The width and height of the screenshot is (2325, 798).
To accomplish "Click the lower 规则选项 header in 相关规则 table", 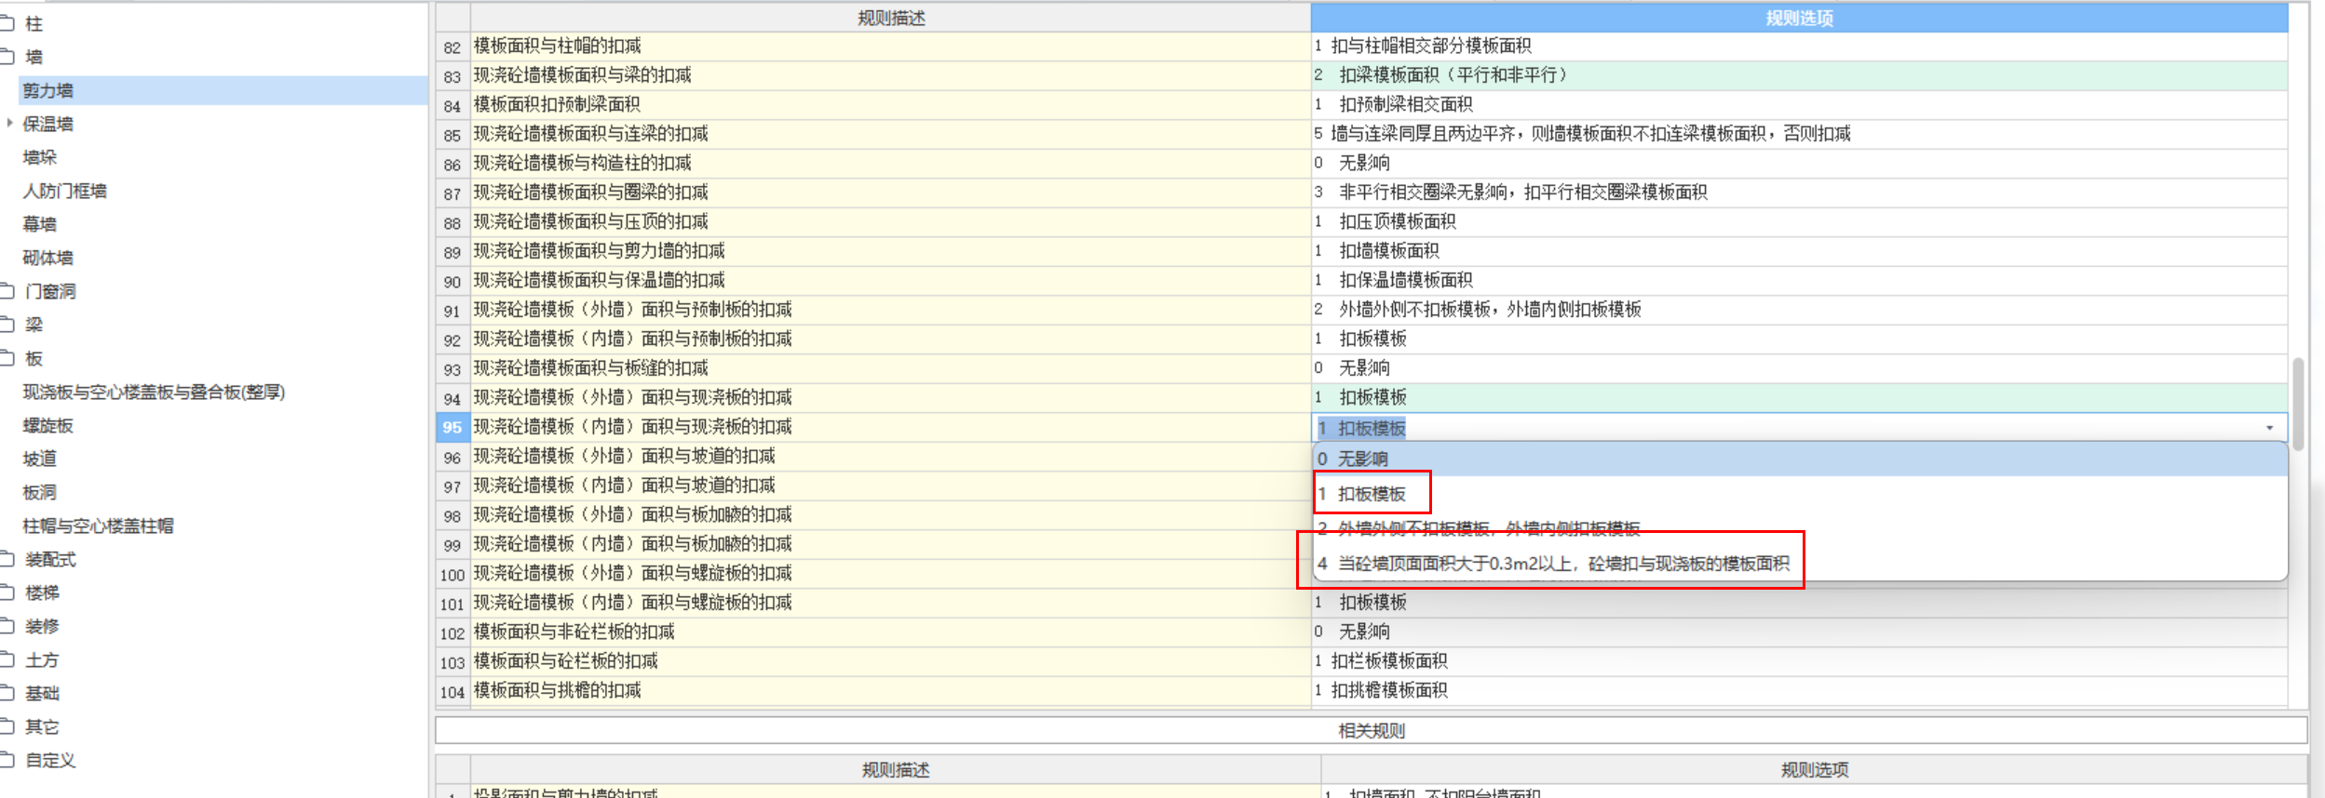I will click(x=1814, y=769).
